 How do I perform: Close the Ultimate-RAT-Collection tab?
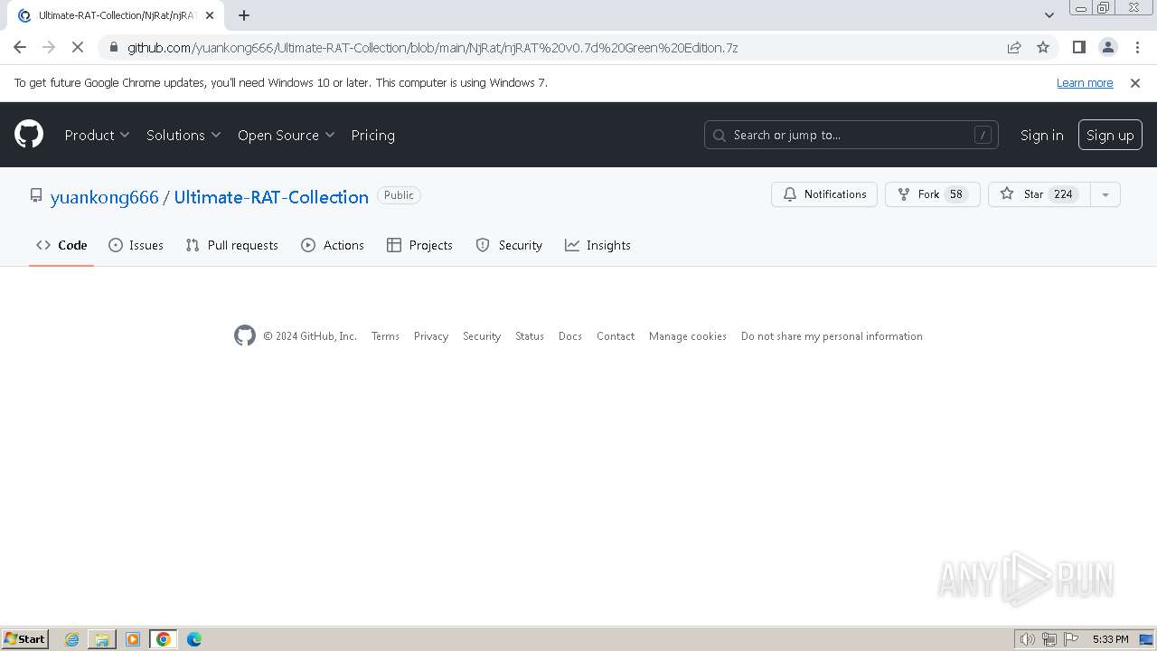210,15
